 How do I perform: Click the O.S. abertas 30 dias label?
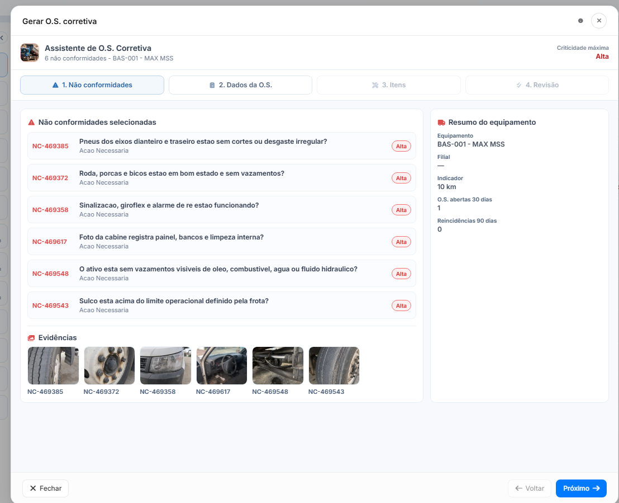tap(465, 200)
